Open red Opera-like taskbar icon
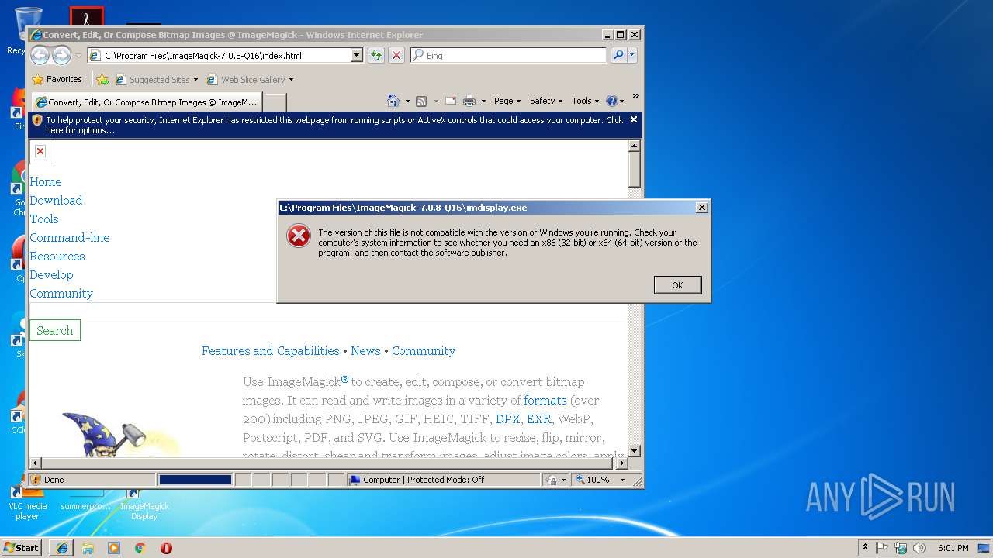993x558 pixels. (166, 548)
